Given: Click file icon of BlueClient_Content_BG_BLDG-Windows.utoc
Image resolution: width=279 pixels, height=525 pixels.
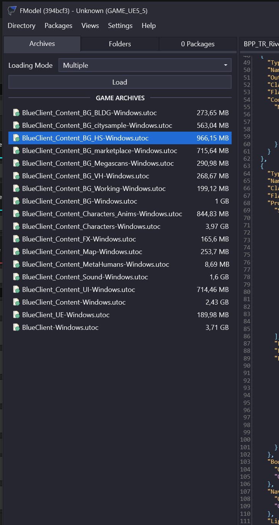Looking at the screenshot, I should point(16,113).
